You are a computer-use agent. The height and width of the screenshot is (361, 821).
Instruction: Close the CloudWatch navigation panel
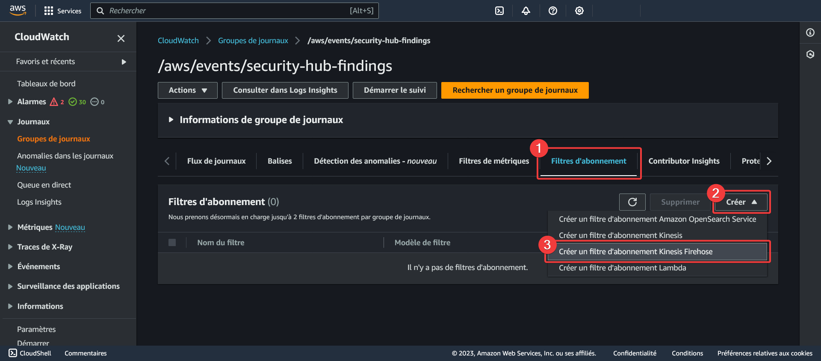(121, 38)
